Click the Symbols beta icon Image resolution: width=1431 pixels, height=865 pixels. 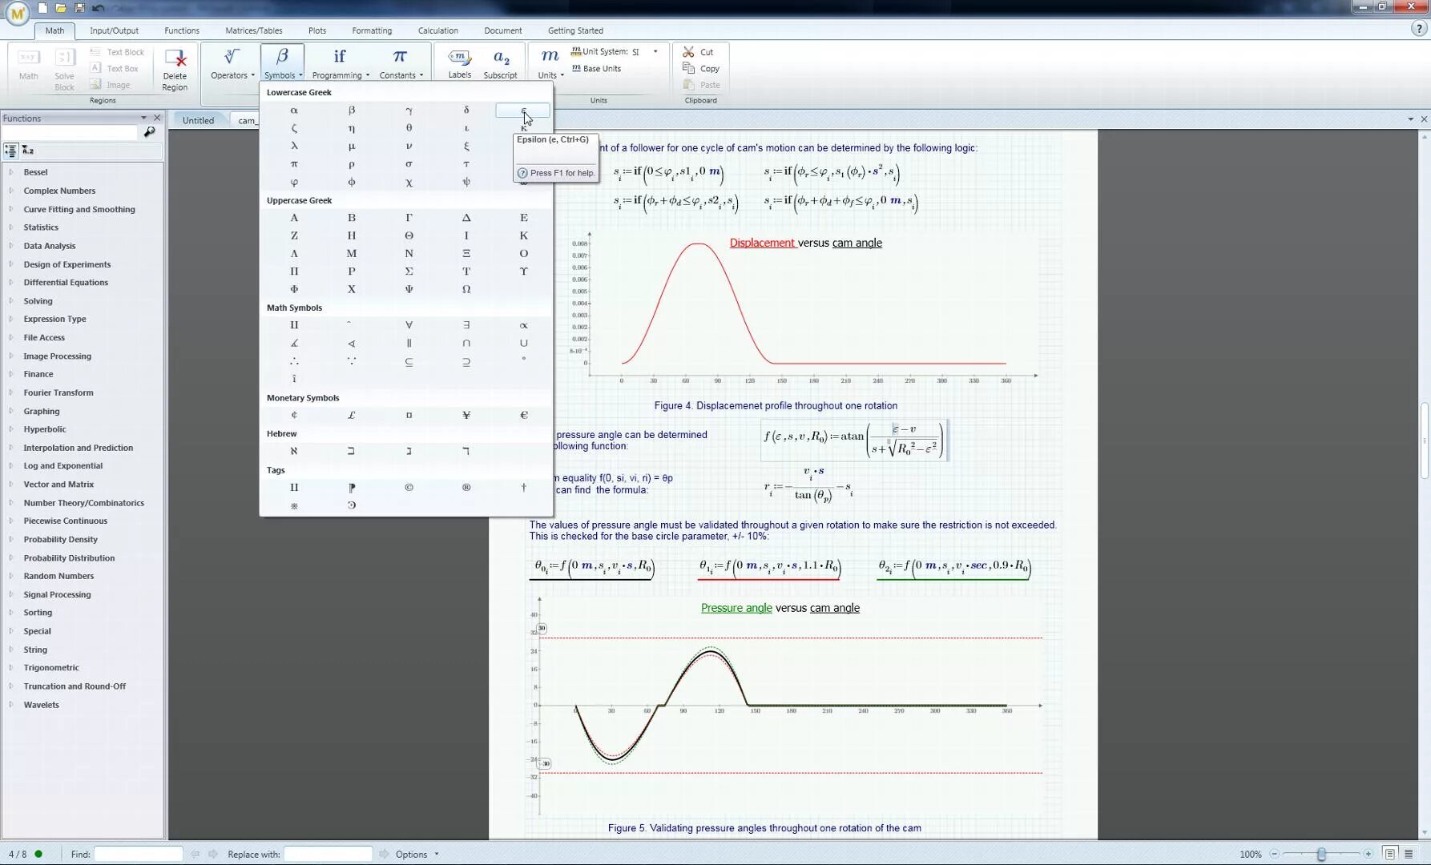[282, 57]
